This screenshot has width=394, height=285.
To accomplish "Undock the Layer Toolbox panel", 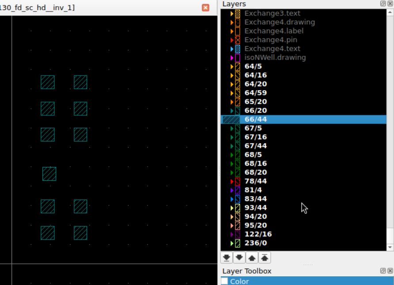I will pyautogui.click(x=383, y=271).
